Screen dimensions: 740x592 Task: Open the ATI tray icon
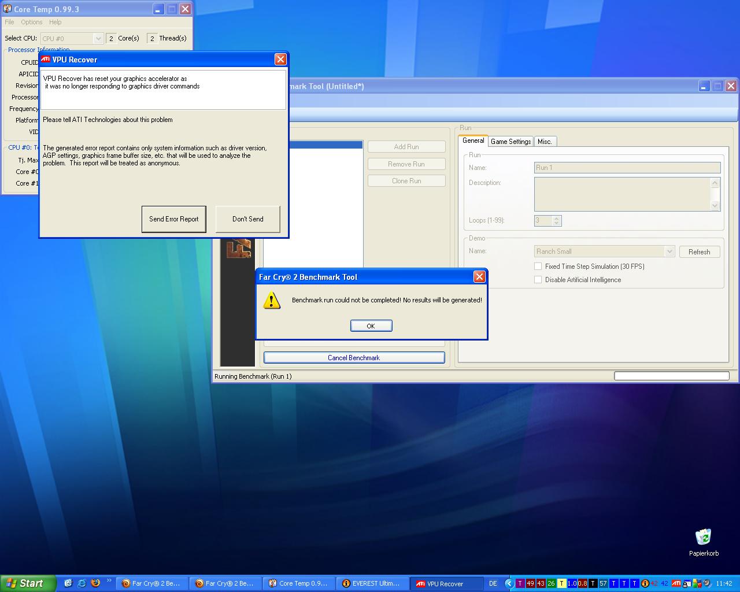[x=676, y=583]
